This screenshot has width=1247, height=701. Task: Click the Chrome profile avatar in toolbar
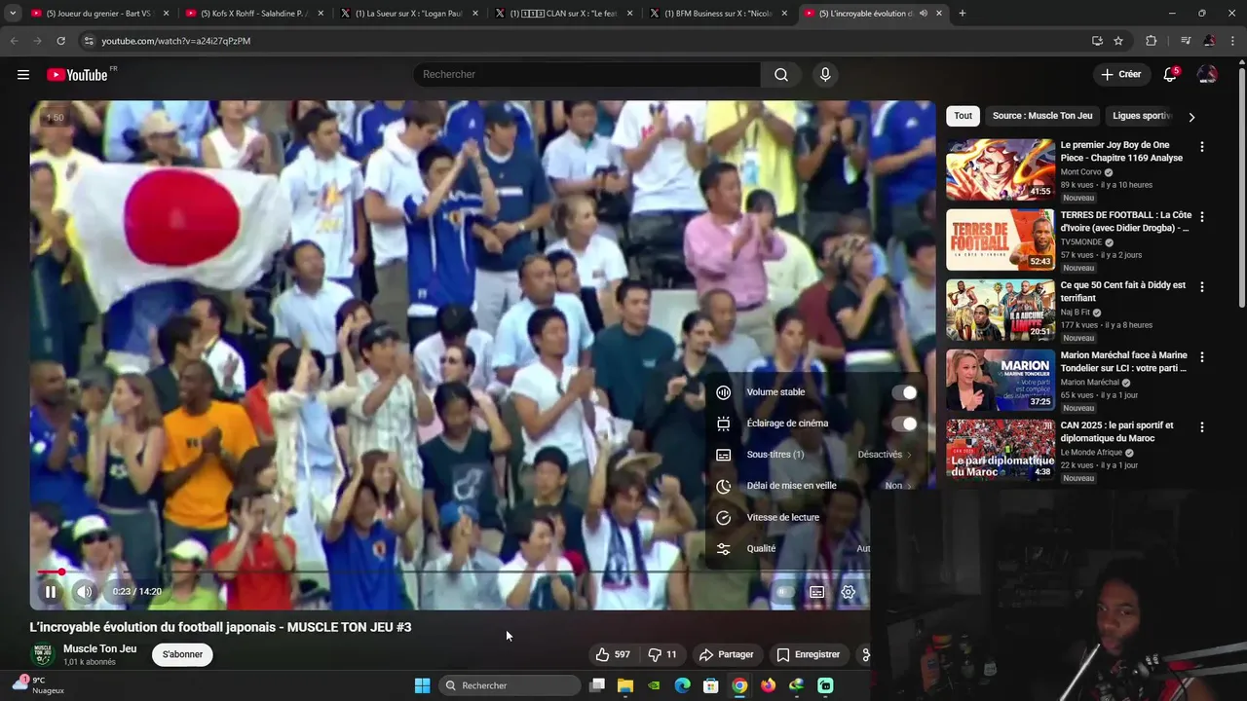coord(1209,41)
